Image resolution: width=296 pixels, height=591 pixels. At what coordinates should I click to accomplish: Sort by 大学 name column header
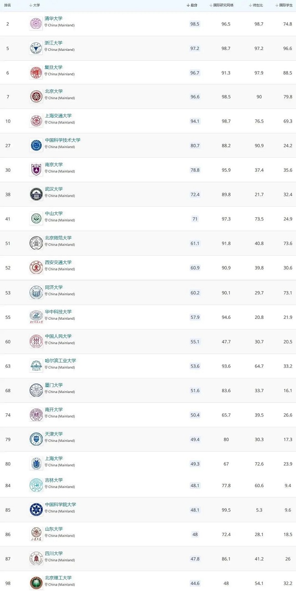point(35,5)
